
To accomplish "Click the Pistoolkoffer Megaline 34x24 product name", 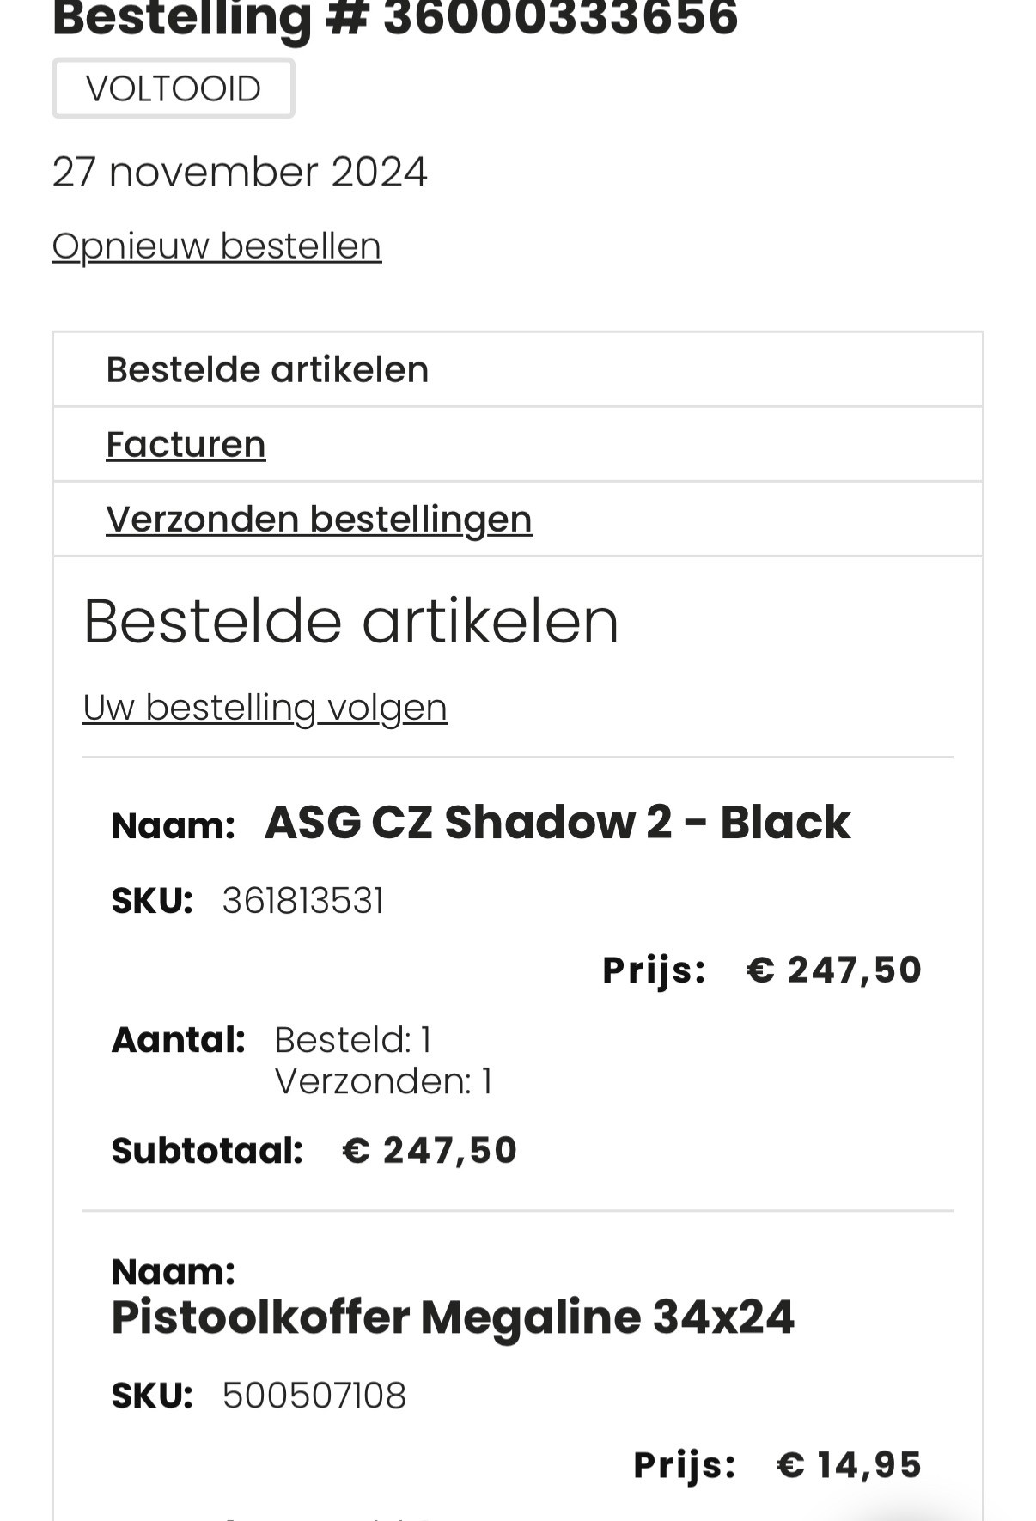I will (x=453, y=1317).
